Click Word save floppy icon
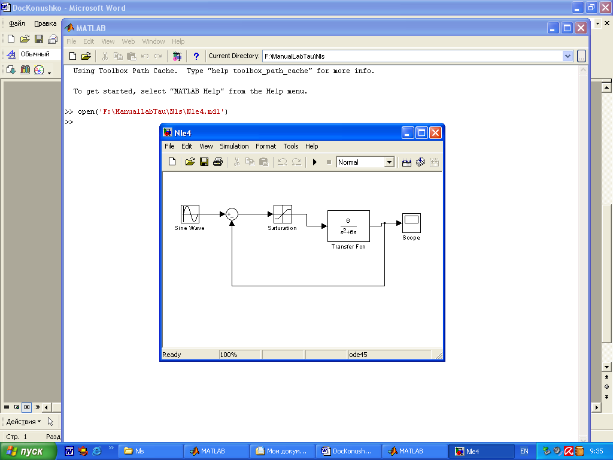 click(39, 38)
